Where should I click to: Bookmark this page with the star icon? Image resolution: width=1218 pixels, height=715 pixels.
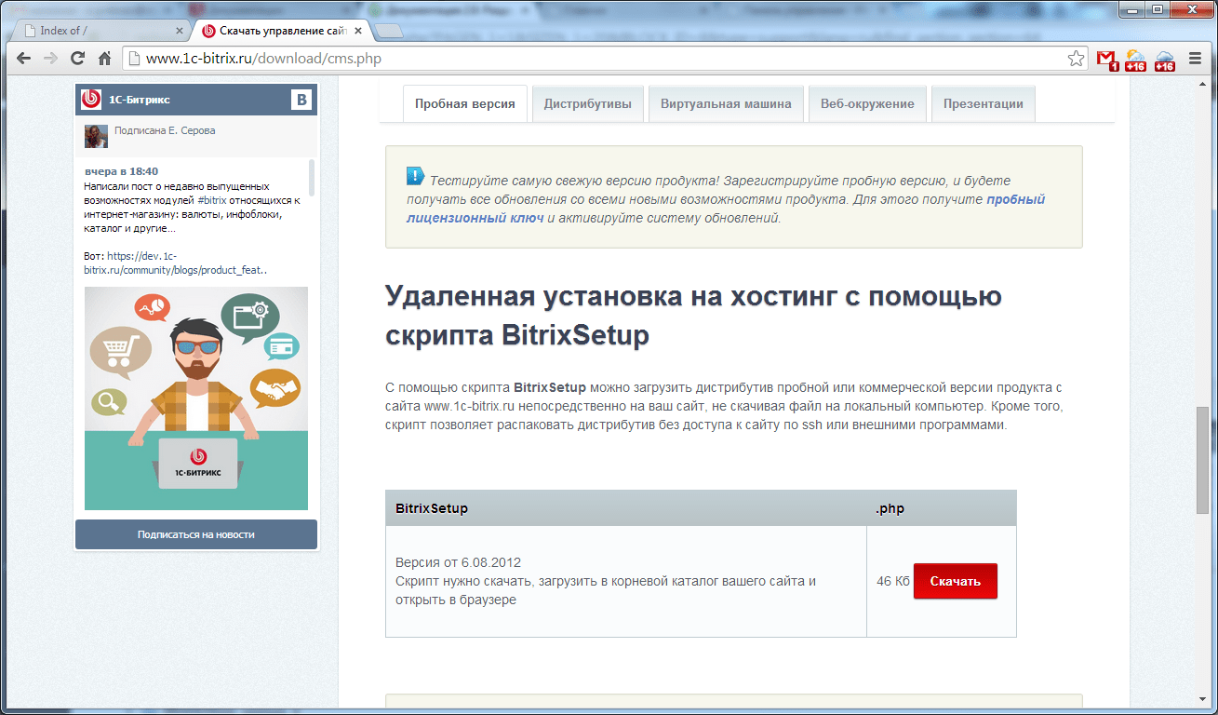pos(1076,59)
